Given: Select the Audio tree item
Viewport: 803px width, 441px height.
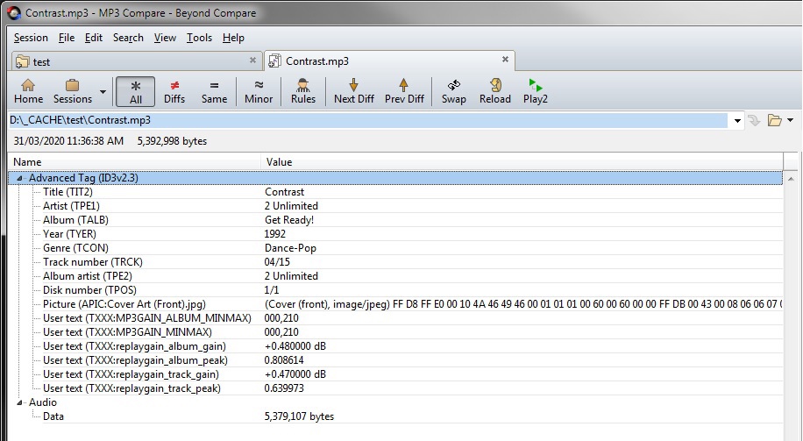Looking at the screenshot, I should (42, 402).
